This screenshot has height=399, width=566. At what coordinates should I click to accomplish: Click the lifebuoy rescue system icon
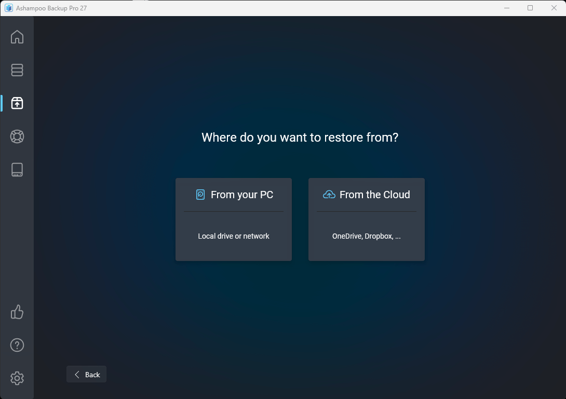17,136
